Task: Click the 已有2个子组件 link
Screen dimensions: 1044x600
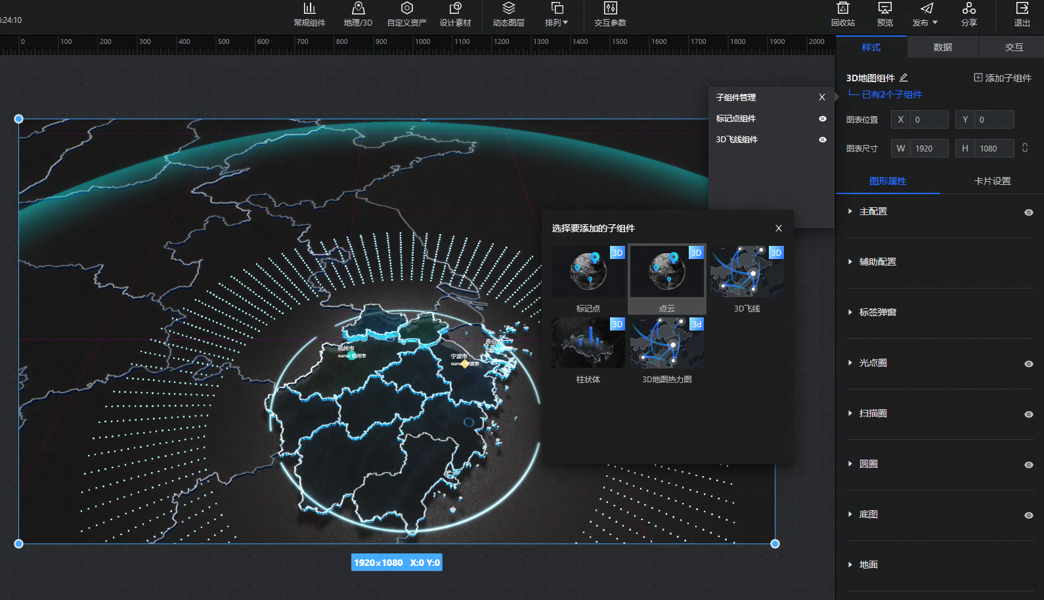Action: coord(891,94)
